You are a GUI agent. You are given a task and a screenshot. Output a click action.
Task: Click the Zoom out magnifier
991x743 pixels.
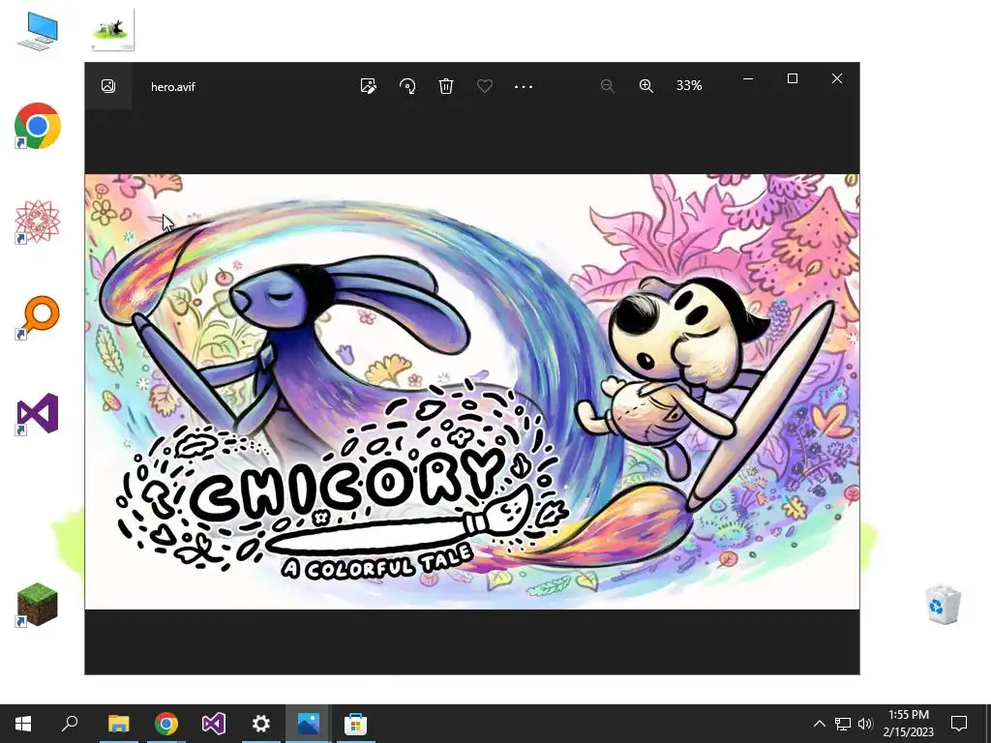tap(608, 86)
